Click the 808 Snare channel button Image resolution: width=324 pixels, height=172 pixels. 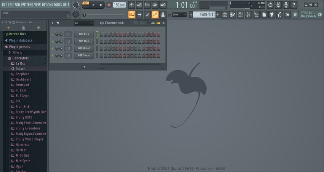84,55
